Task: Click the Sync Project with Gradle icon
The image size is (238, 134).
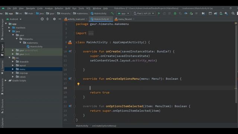Action: pos(215,13)
